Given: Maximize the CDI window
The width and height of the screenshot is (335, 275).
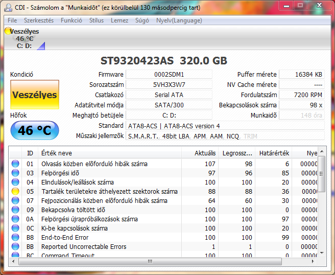Looking at the screenshot, I should 300,6.
